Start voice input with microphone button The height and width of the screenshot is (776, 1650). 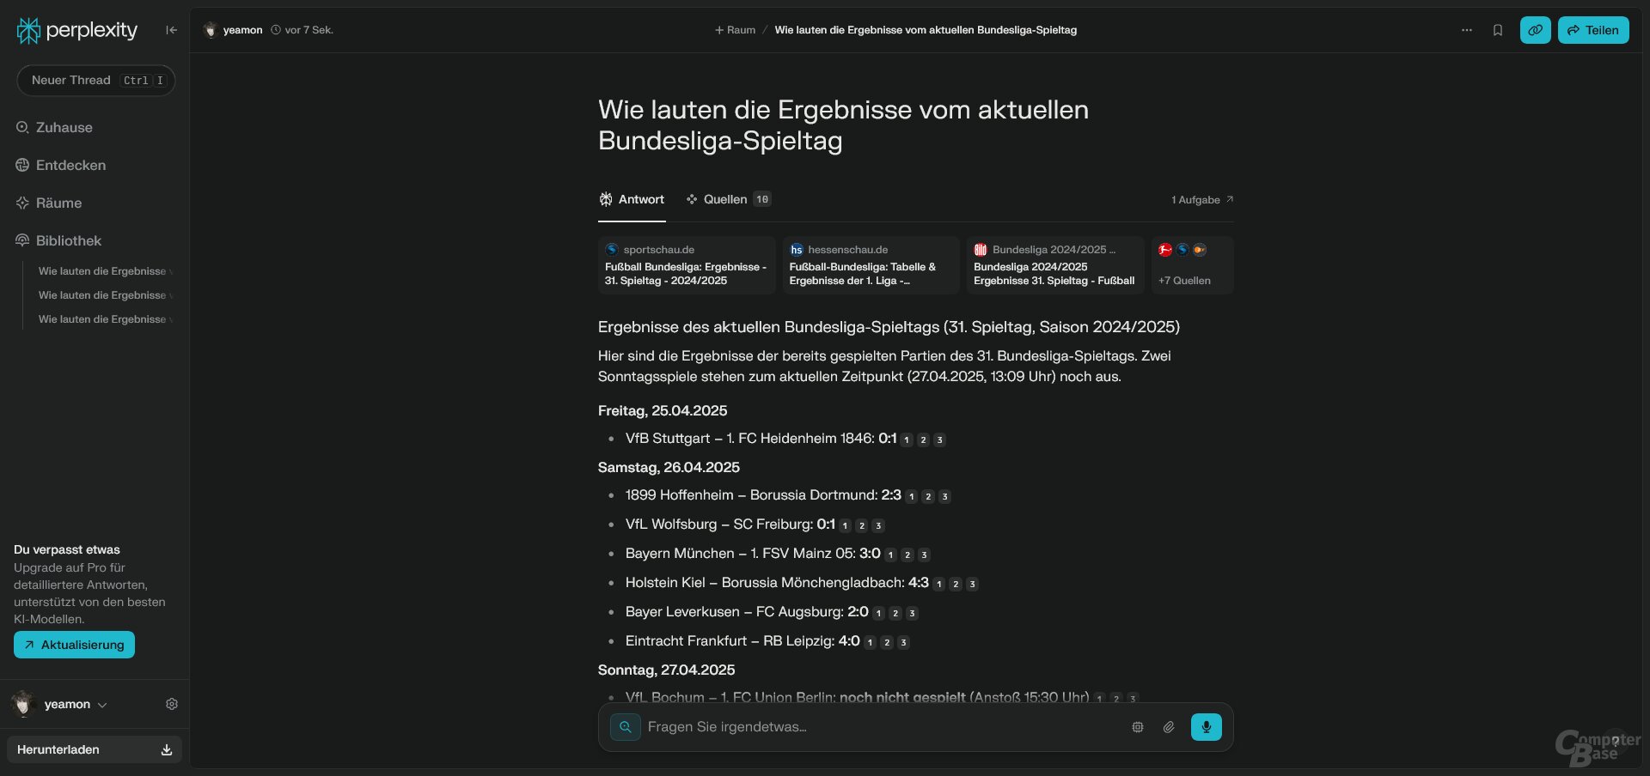1207,727
